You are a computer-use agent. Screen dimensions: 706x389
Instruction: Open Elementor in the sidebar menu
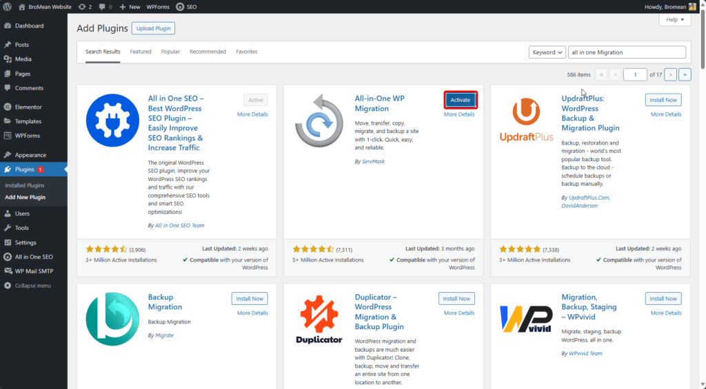pyautogui.click(x=28, y=107)
